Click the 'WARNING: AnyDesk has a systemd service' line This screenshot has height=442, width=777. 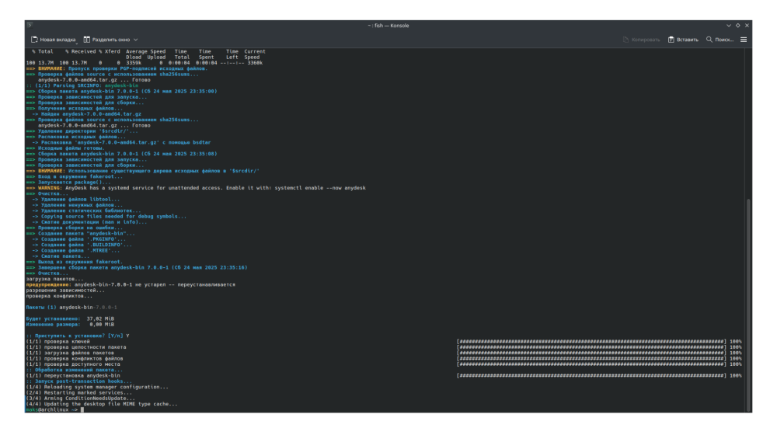click(x=196, y=188)
